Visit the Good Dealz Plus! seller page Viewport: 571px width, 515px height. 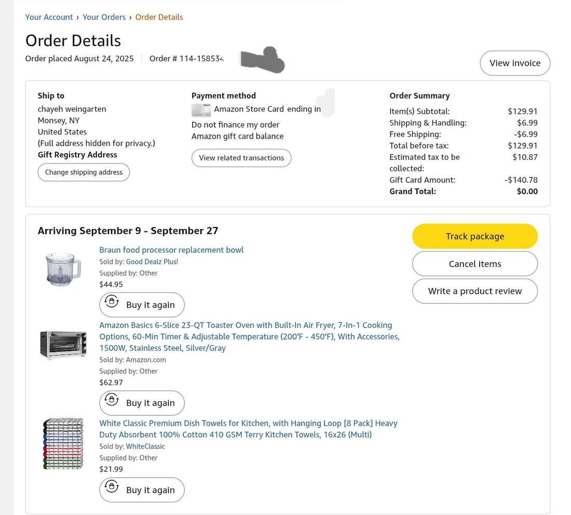point(152,262)
